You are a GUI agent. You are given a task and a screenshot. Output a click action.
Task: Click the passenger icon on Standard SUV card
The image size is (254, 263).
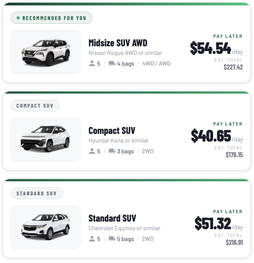coord(92,239)
